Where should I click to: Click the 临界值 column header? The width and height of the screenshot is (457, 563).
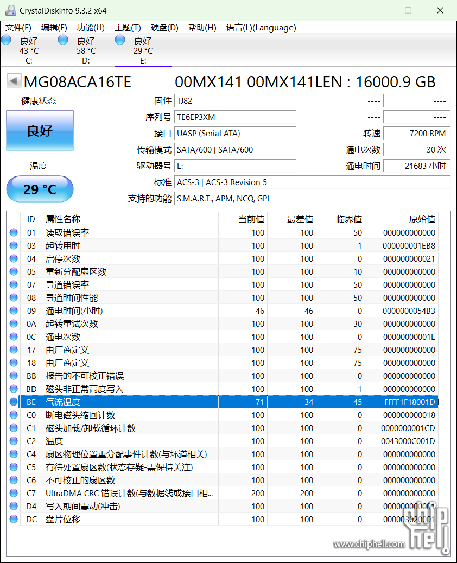click(341, 219)
